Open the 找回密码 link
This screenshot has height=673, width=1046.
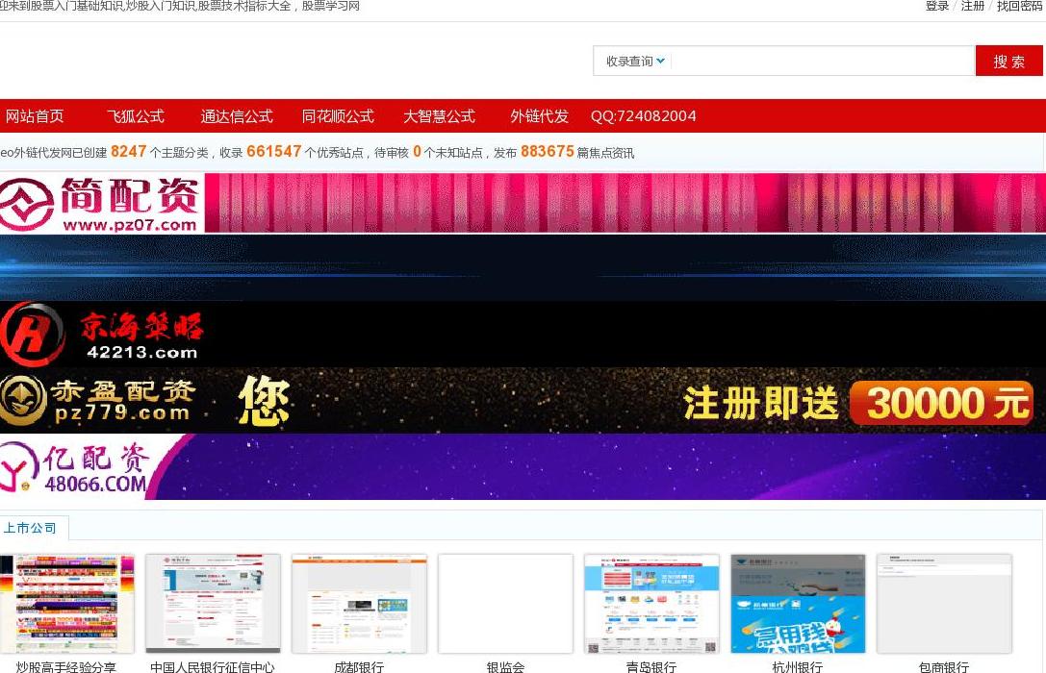(1019, 6)
